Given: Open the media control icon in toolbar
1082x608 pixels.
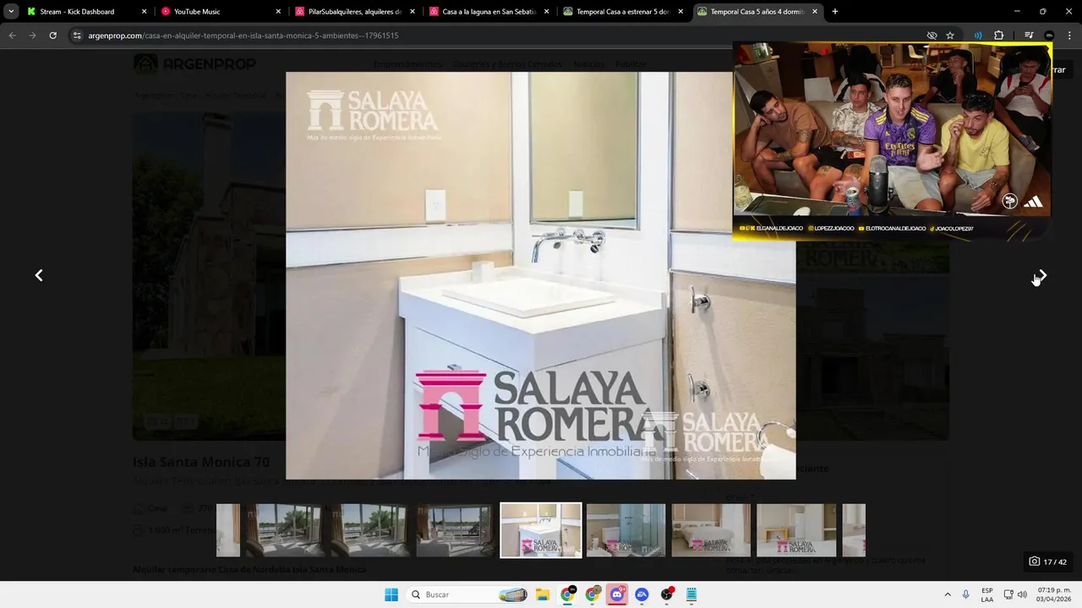Looking at the screenshot, I should pyautogui.click(x=1029, y=35).
